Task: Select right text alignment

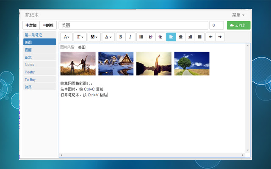Action: click(190, 37)
